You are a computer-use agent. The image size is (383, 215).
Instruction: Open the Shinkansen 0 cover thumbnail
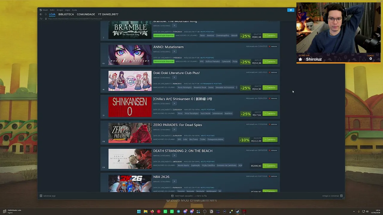pyautogui.click(x=130, y=107)
